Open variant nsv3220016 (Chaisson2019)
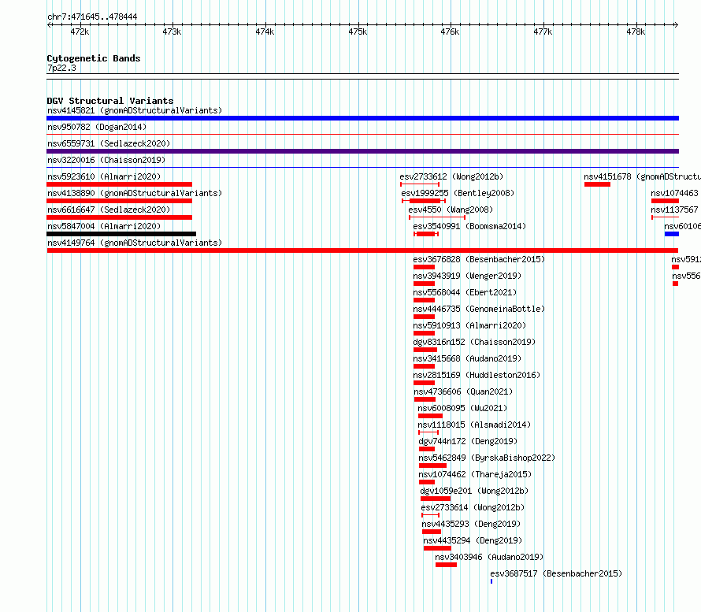 tap(106, 160)
